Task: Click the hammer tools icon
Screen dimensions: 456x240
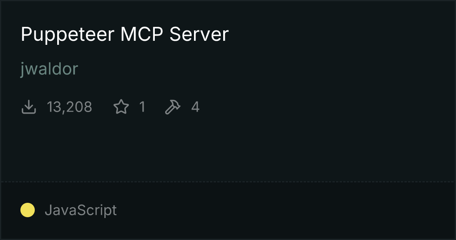Action: [173, 107]
